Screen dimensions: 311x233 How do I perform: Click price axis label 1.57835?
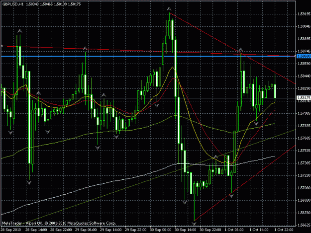point(304,126)
